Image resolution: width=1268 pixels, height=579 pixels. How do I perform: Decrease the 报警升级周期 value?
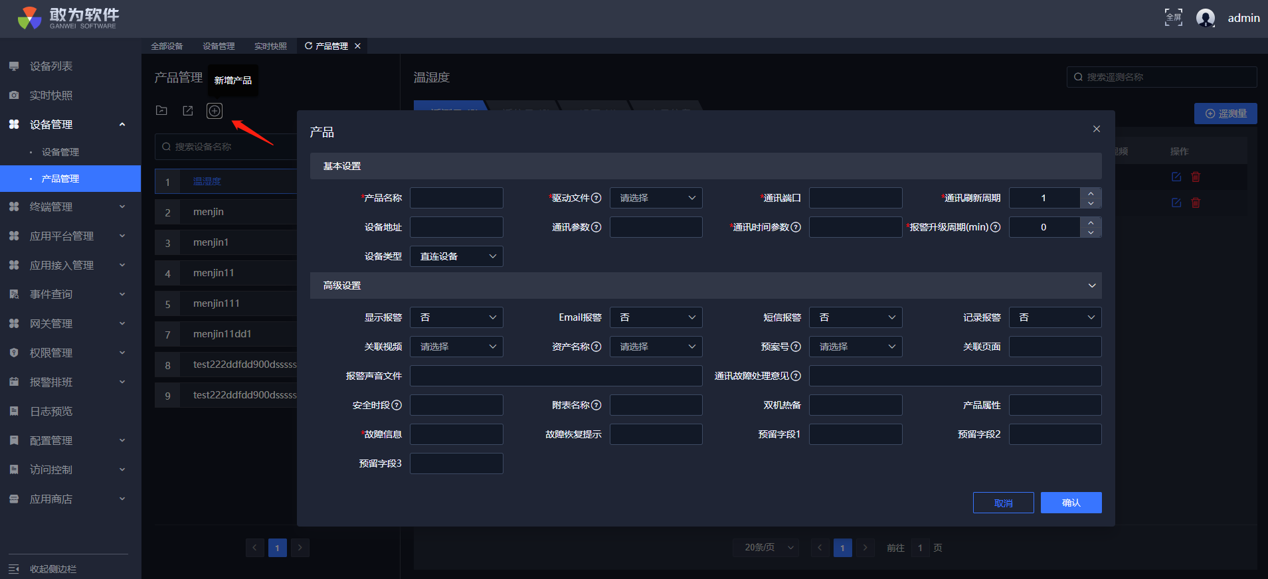click(x=1091, y=232)
